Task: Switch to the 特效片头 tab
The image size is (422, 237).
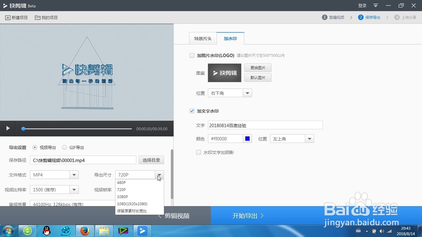Action: pos(203,38)
